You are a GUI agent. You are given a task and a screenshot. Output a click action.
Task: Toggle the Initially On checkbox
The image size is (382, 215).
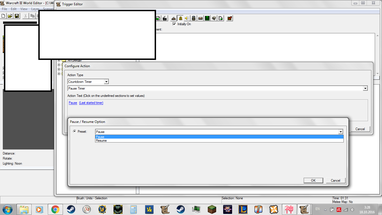coord(175,24)
